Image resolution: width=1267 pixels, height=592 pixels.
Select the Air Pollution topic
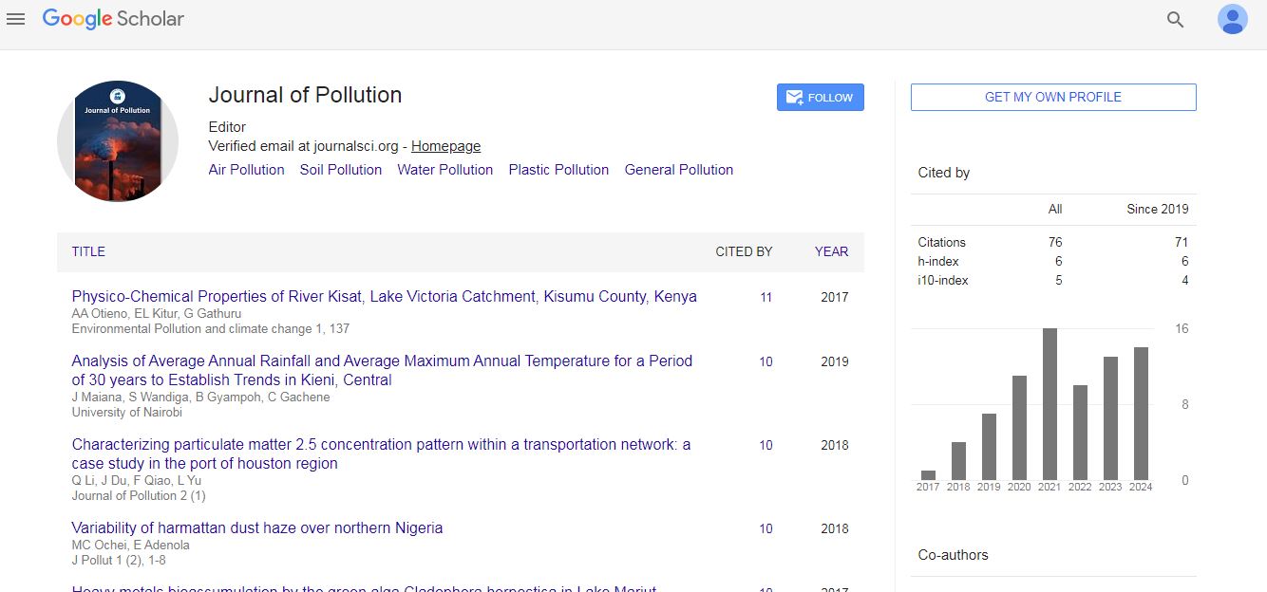click(246, 170)
